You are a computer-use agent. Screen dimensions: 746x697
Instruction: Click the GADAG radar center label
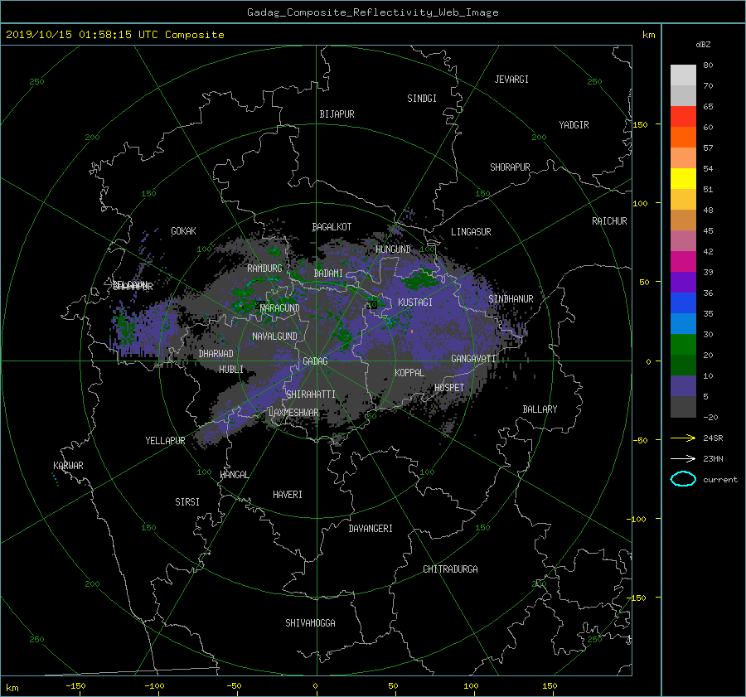click(315, 361)
